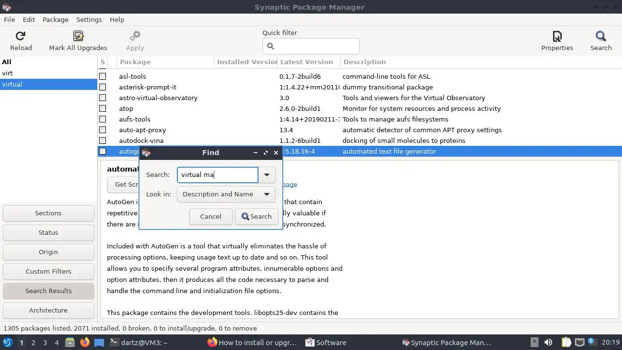Switch to workspace 4
The width and height of the screenshot is (622, 350).
click(56, 343)
